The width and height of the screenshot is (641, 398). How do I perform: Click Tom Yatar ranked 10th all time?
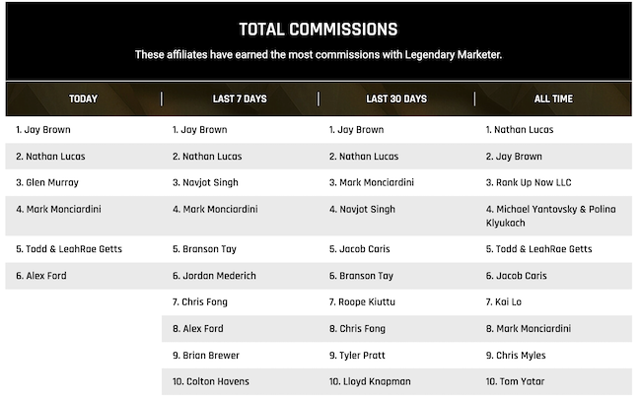point(515,381)
